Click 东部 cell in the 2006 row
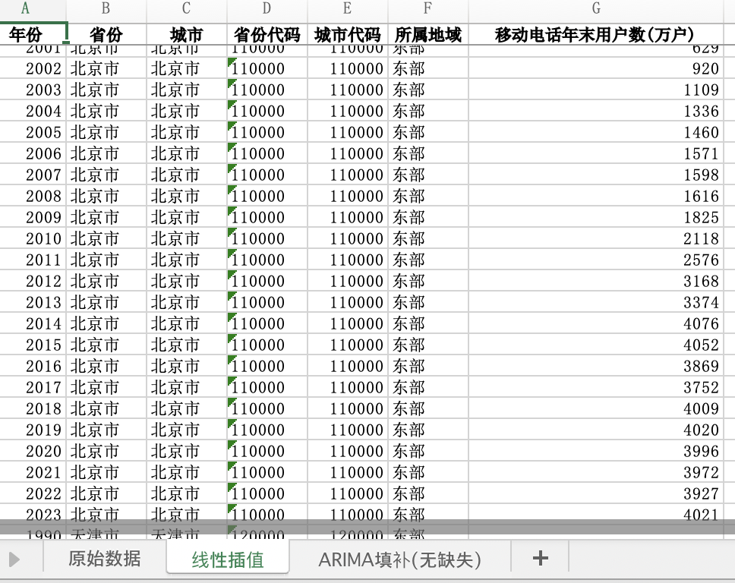 pyautogui.click(x=428, y=153)
